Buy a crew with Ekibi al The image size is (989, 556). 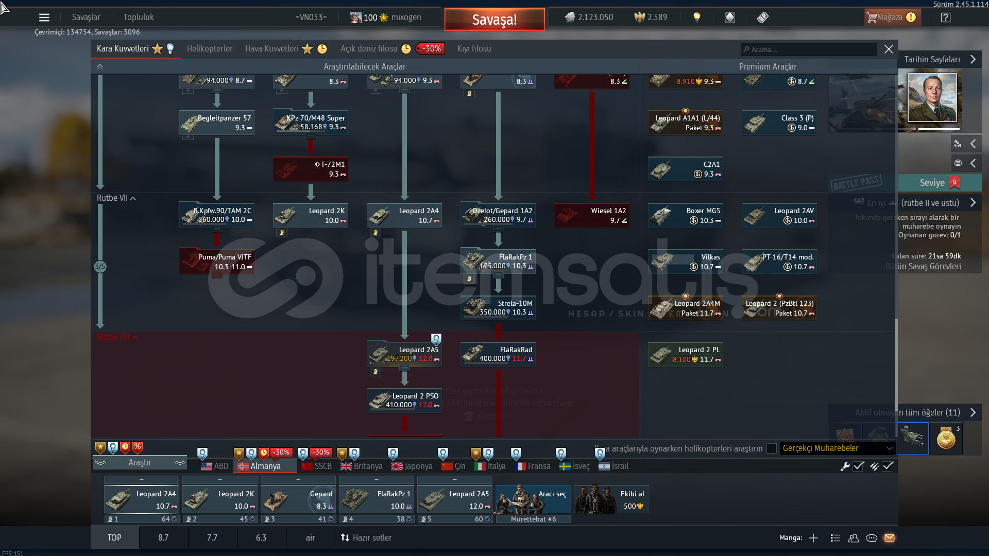pyautogui.click(x=611, y=499)
